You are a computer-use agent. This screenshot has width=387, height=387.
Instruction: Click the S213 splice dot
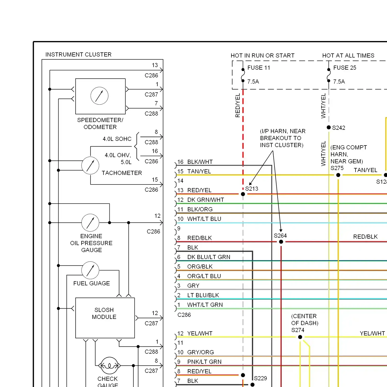[243, 194]
